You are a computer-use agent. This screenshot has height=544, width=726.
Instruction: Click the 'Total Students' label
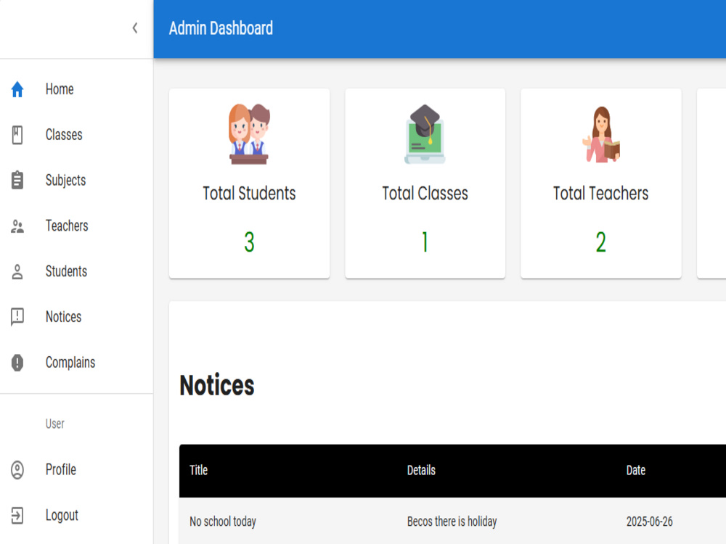249,194
